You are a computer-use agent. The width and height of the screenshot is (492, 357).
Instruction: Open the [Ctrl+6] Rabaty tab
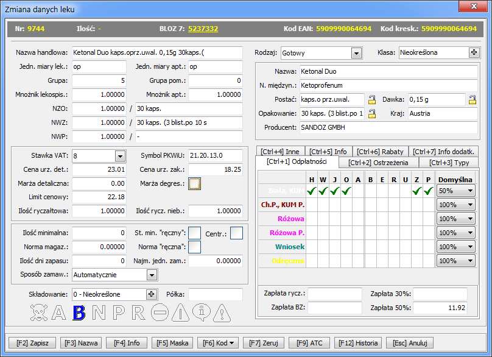pyautogui.click(x=379, y=152)
